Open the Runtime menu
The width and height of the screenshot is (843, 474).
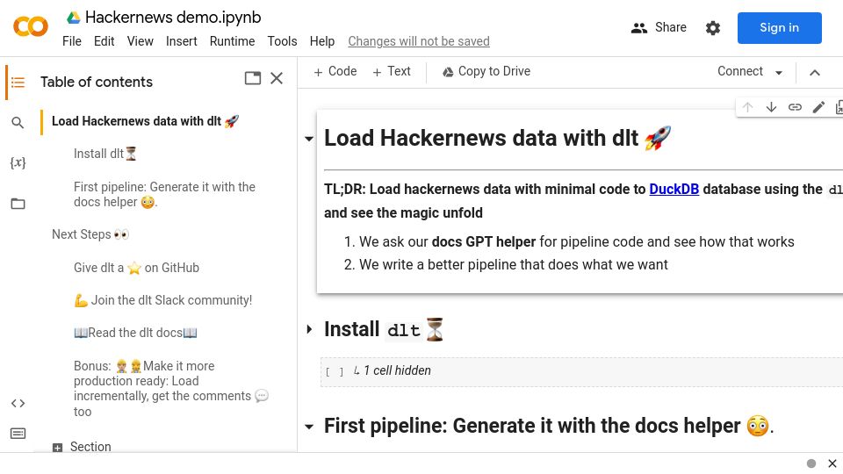[232, 41]
